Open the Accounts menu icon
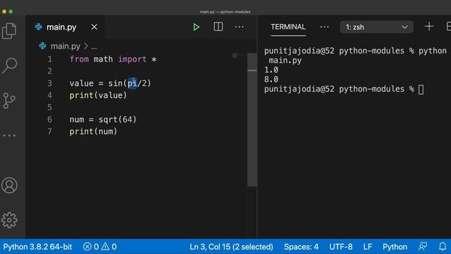This screenshot has width=451, height=254. 9,185
